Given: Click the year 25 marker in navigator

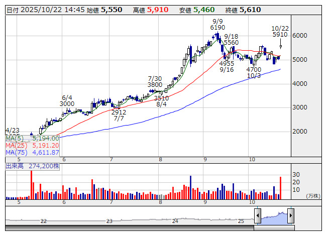Looking at the screenshot, I should [x=241, y=221].
